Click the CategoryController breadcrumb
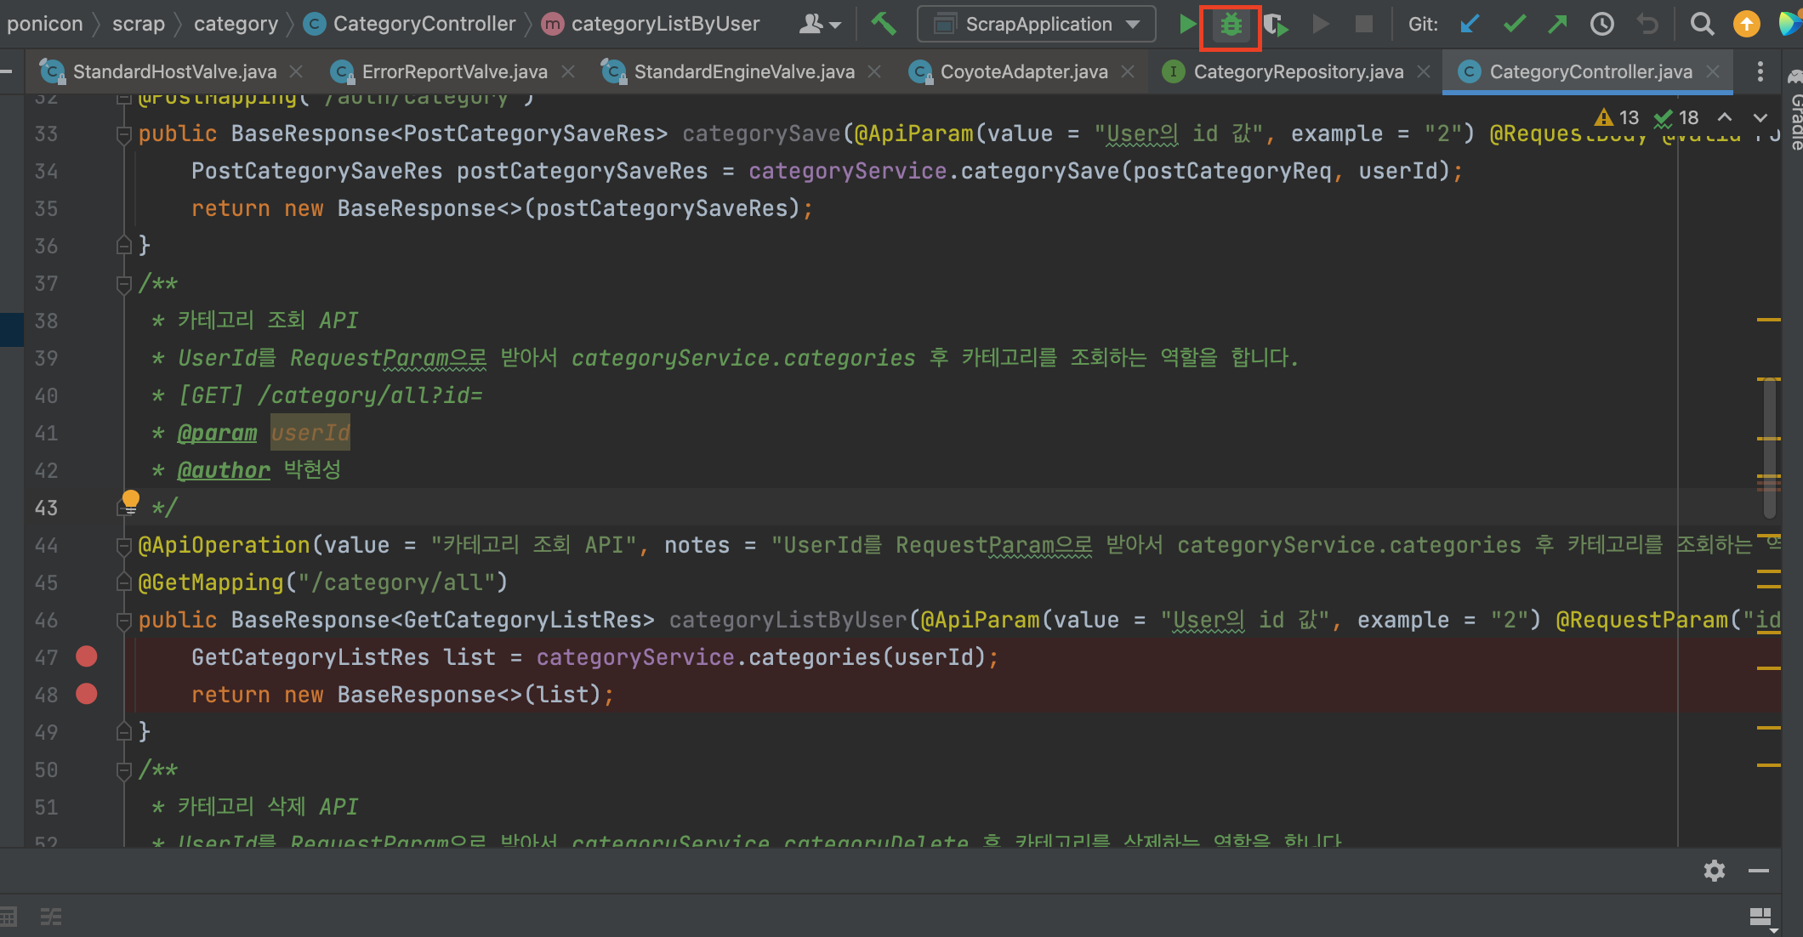This screenshot has width=1803, height=937. 424,25
